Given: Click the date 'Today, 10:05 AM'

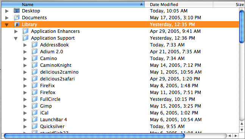Looking at the screenshot, I should (169, 11).
